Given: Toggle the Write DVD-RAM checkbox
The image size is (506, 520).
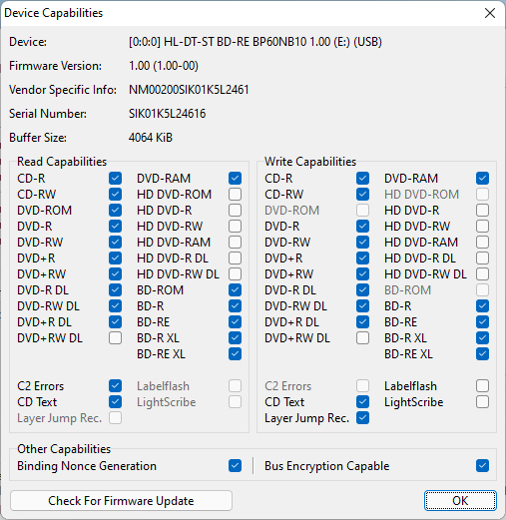Looking at the screenshot, I should 482,178.
